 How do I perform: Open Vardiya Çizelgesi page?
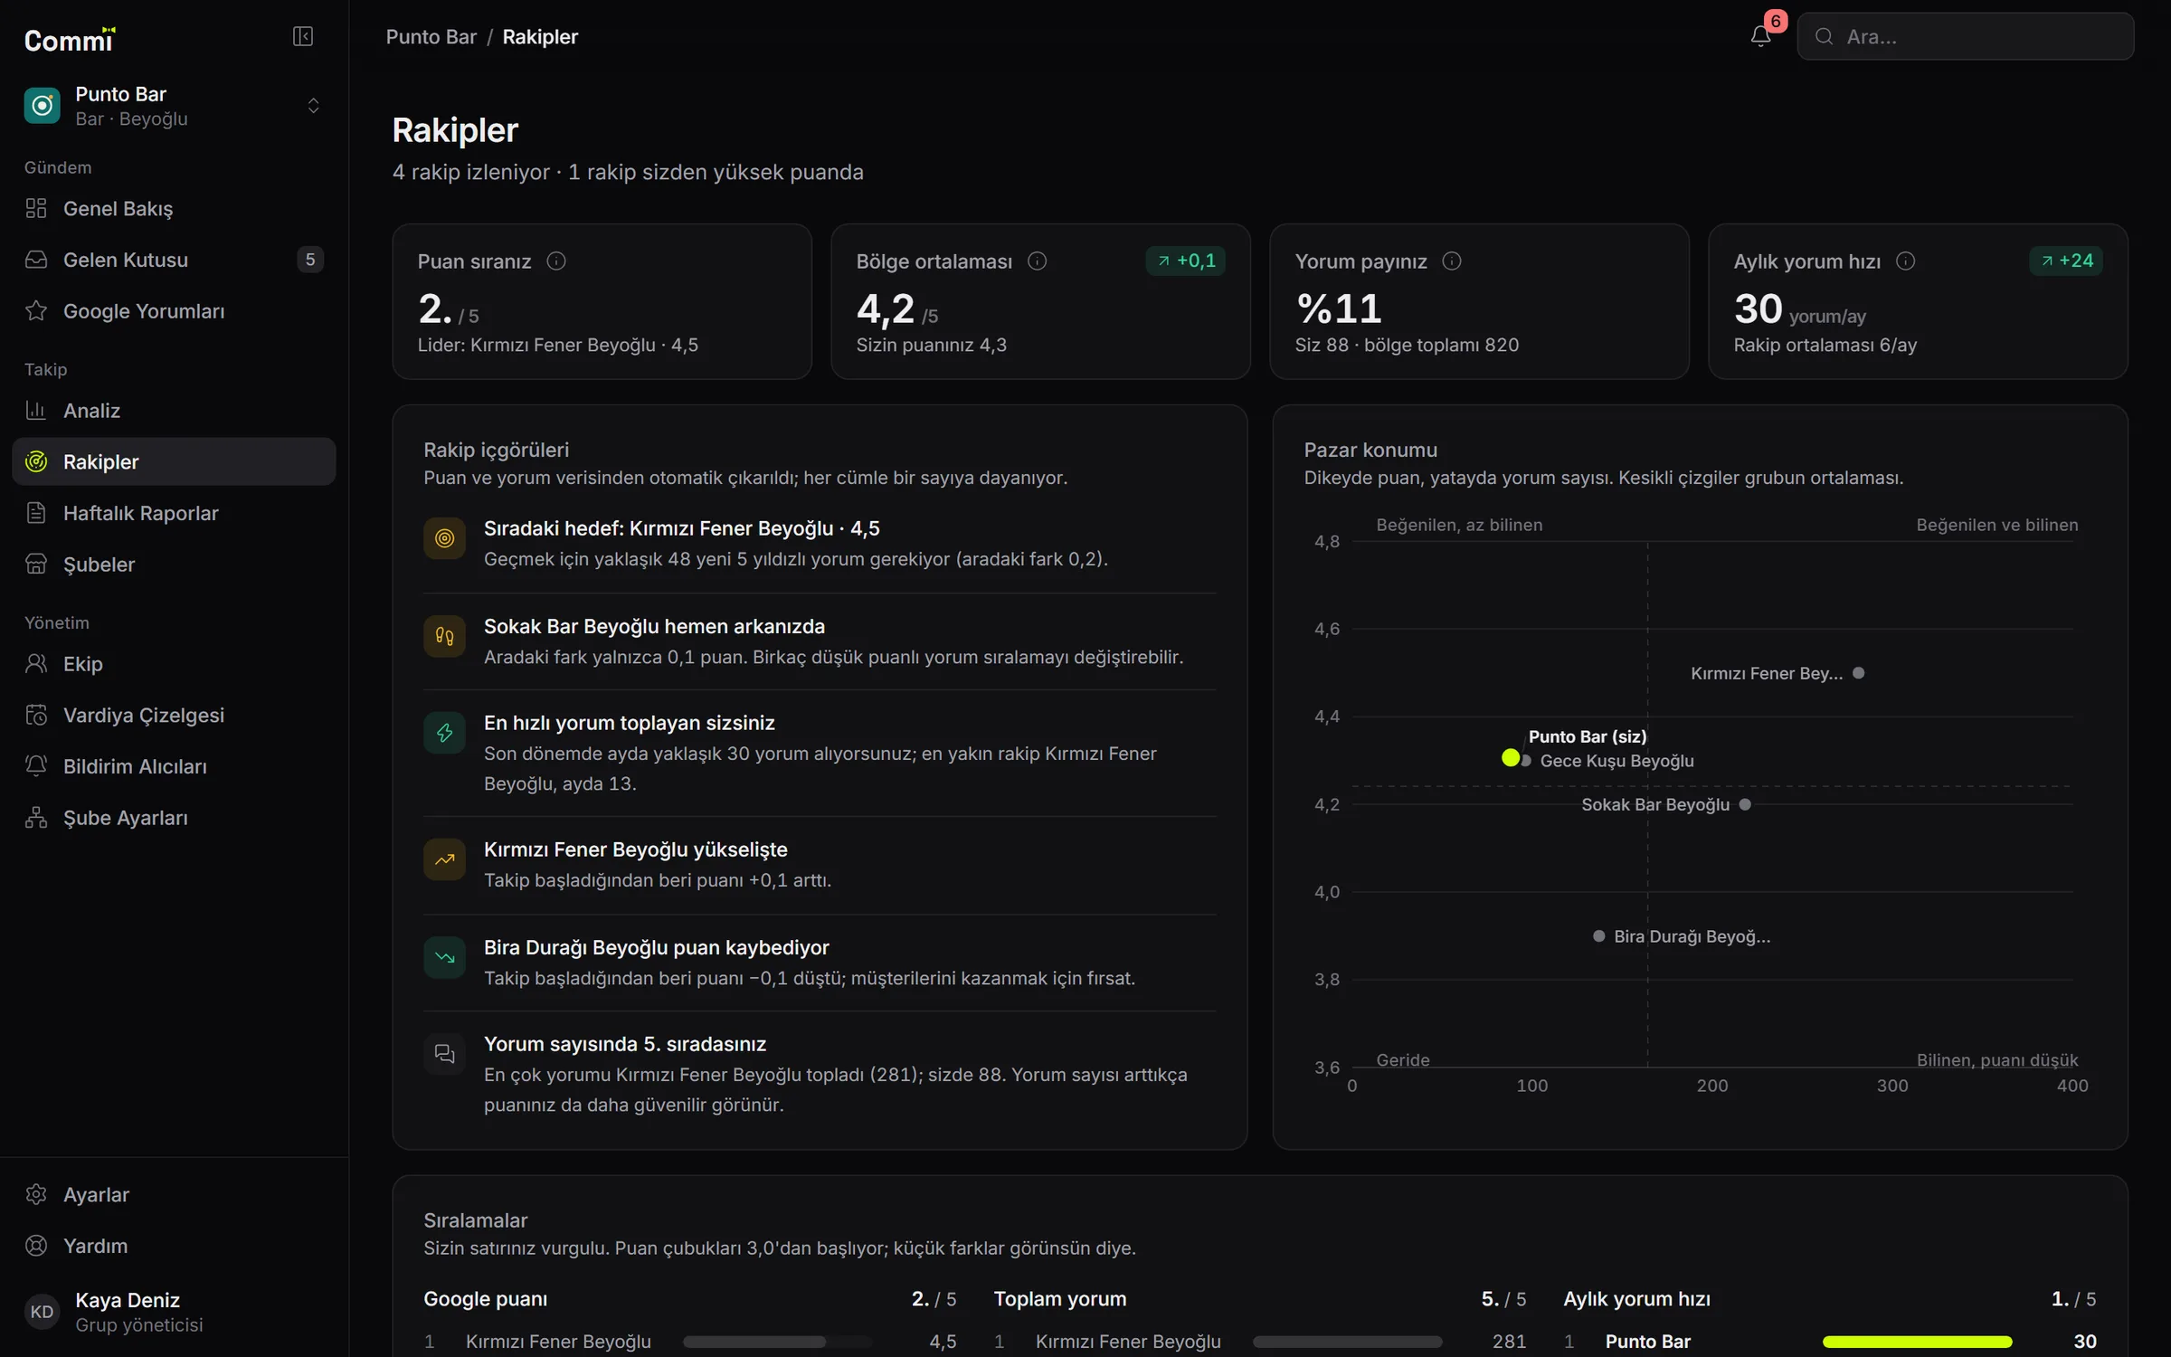(x=174, y=715)
